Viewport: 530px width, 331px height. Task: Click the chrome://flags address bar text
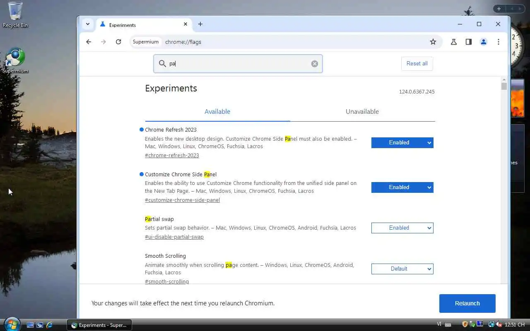point(183,42)
